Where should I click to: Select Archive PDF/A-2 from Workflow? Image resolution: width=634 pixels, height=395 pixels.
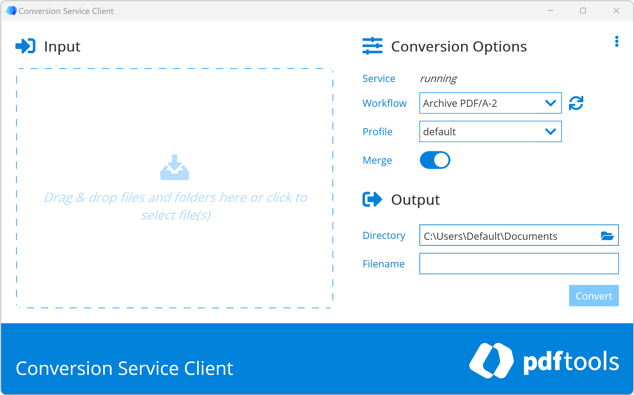point(489,103)
